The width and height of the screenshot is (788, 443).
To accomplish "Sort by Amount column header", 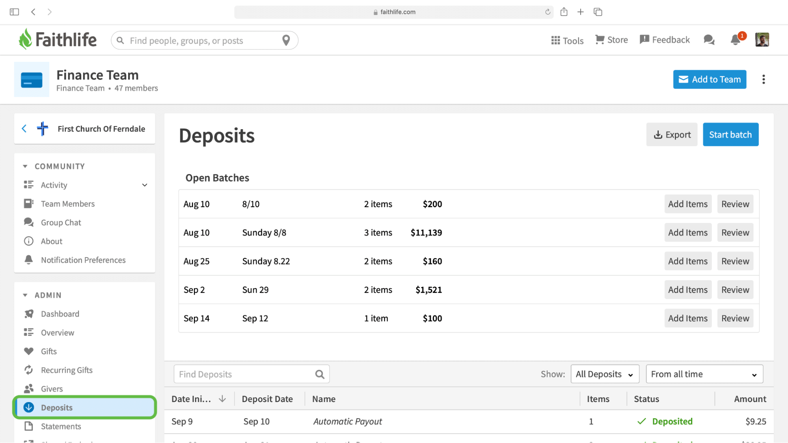I will [750, 399].
